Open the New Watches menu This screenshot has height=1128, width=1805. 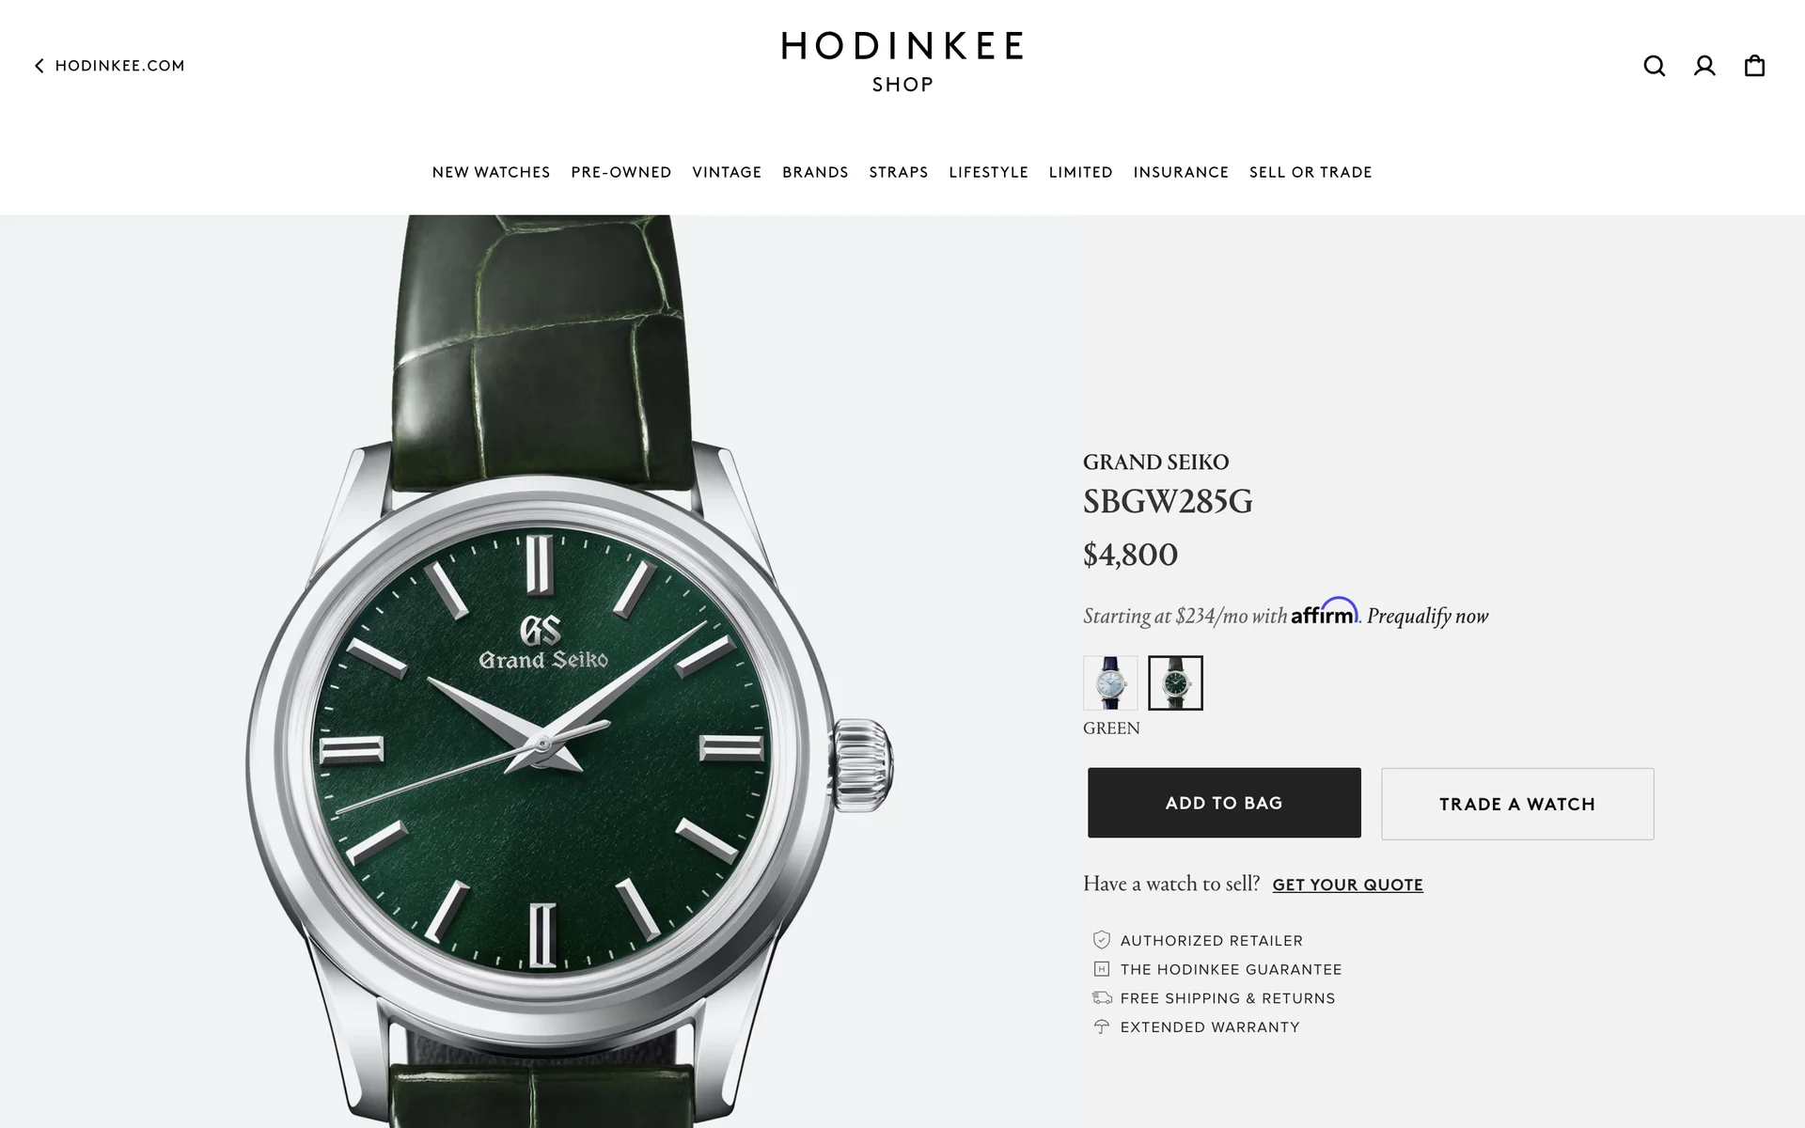tap(491, 172)
